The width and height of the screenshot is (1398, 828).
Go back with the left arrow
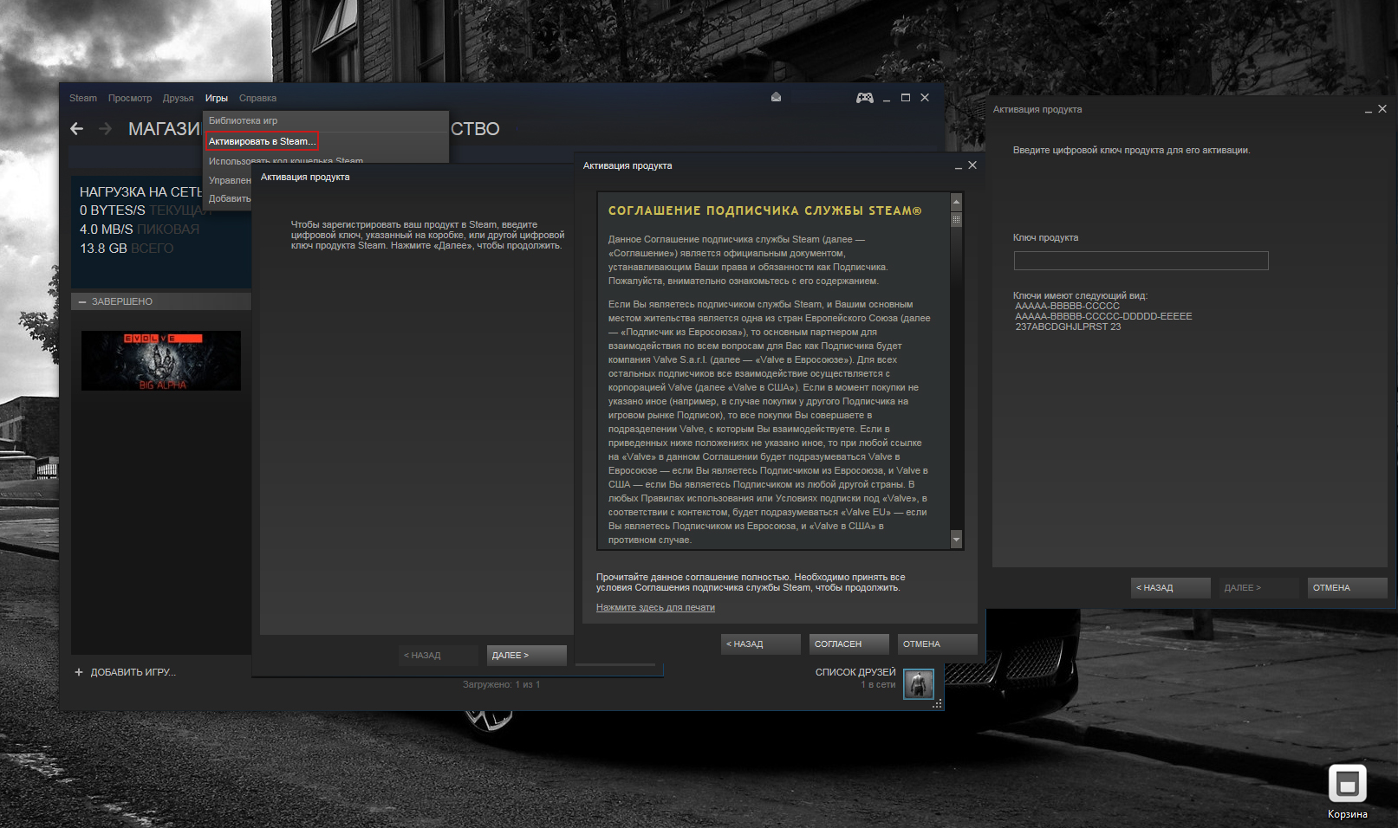pyautogui.click(x=77, y=129)
